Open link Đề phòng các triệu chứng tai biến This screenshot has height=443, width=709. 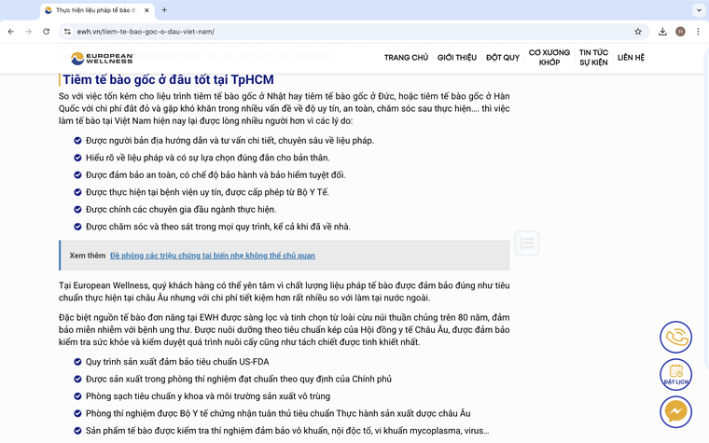(212, 255)
